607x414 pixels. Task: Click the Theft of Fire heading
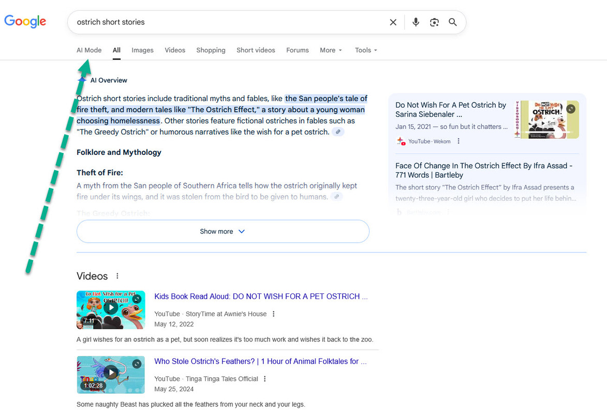tap(99, 173)
